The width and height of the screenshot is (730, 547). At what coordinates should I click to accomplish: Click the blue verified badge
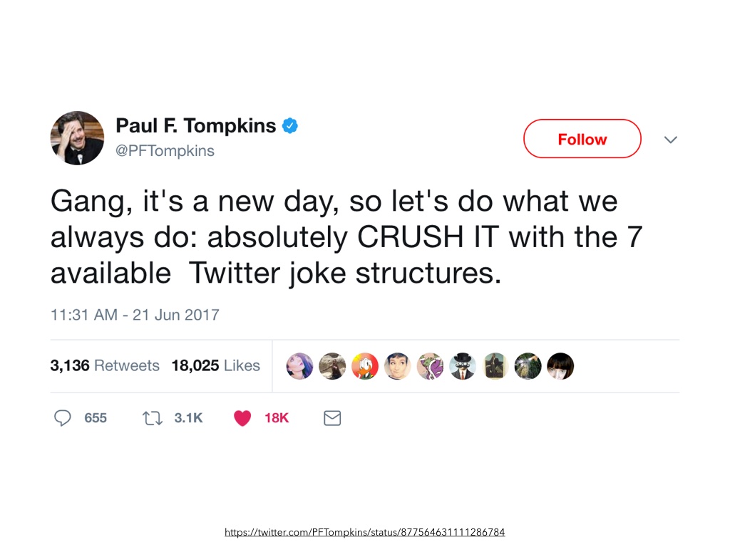(289, 126)
